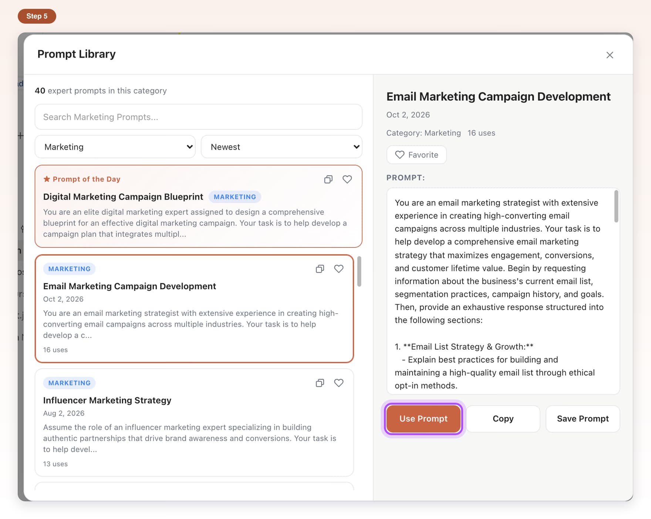The height and width of the screenshot is (519, 651).
Task: Open the Marketing category dropdown
Action: [x=115, y=147]
